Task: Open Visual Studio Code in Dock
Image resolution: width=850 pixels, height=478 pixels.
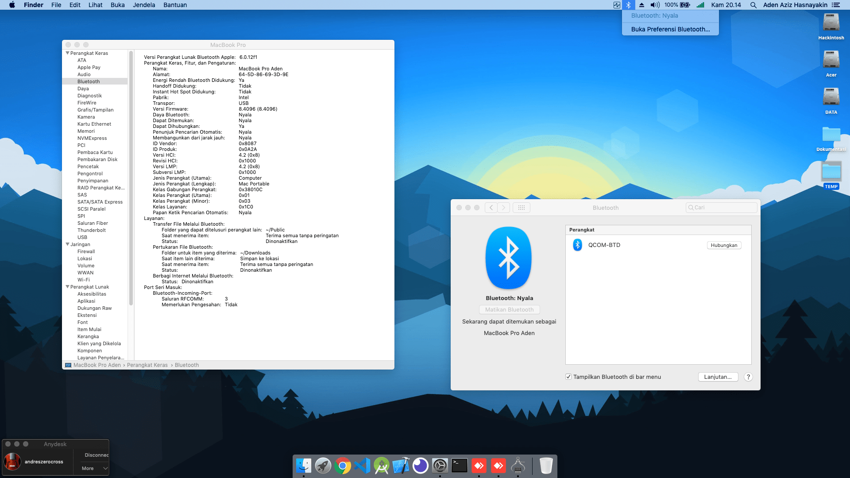Action: 362,466
